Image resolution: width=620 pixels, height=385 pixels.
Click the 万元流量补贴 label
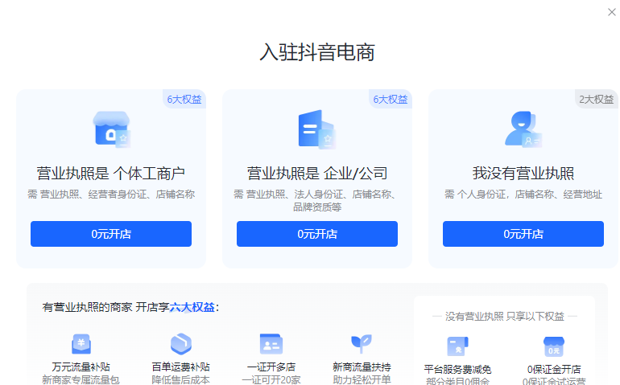[x=81, y=367]
